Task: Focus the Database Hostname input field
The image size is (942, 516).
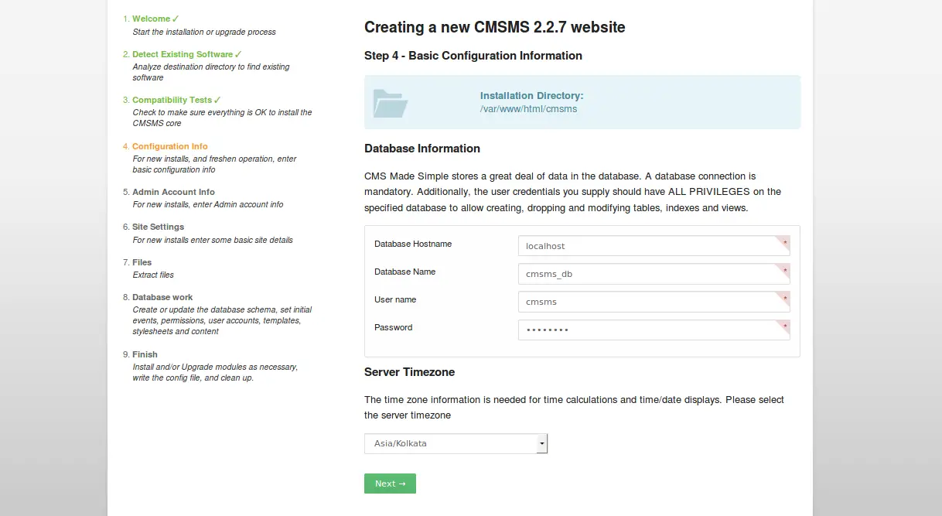Action: click(x=654, y=246)
